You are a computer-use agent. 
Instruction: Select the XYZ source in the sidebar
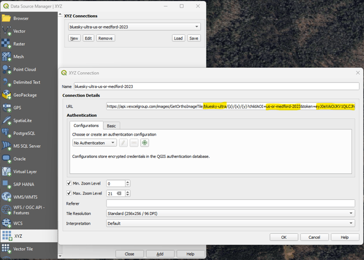click(x=29, y=236)
